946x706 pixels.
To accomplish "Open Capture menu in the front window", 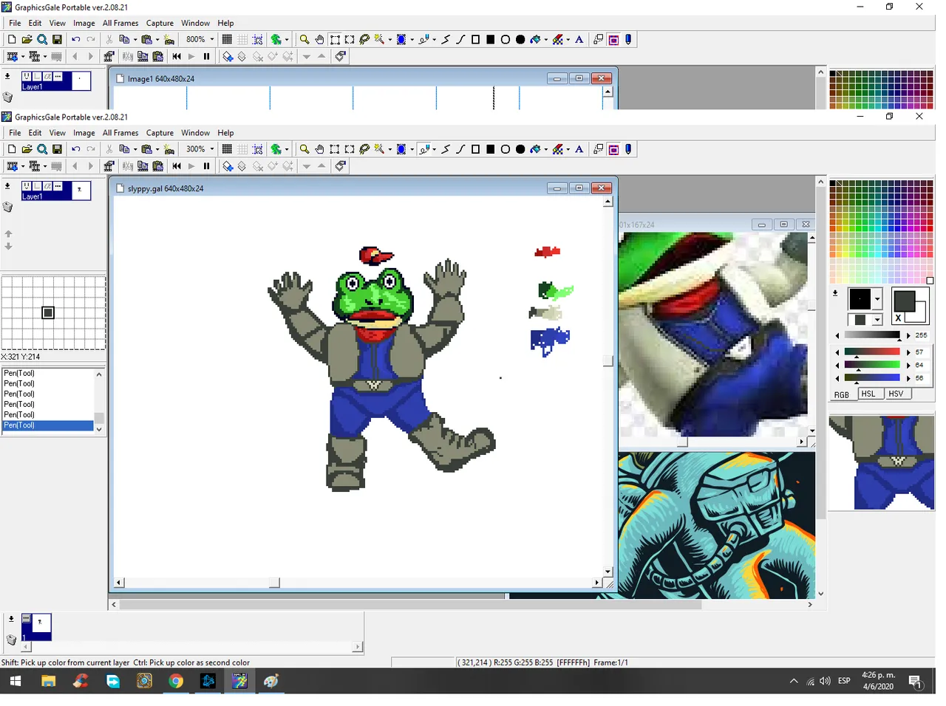I will pyautogui.click(x=160, y=133).
